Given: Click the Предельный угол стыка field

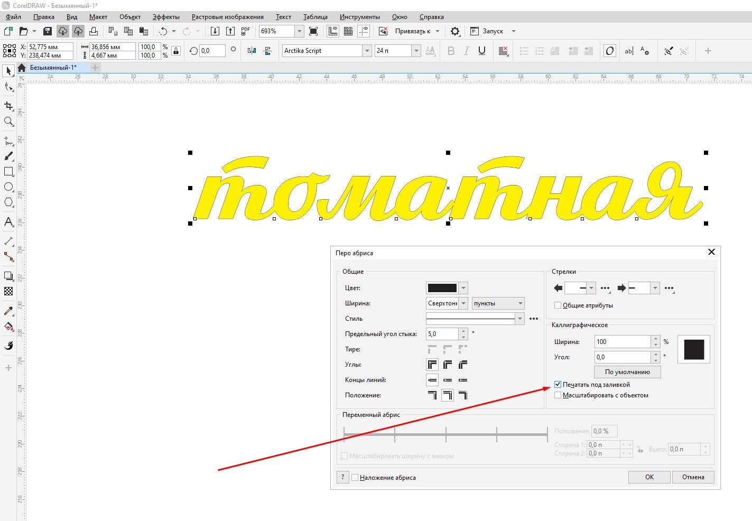Looking at the screenshot, I should pyautogui.click(x=442, y=334).
